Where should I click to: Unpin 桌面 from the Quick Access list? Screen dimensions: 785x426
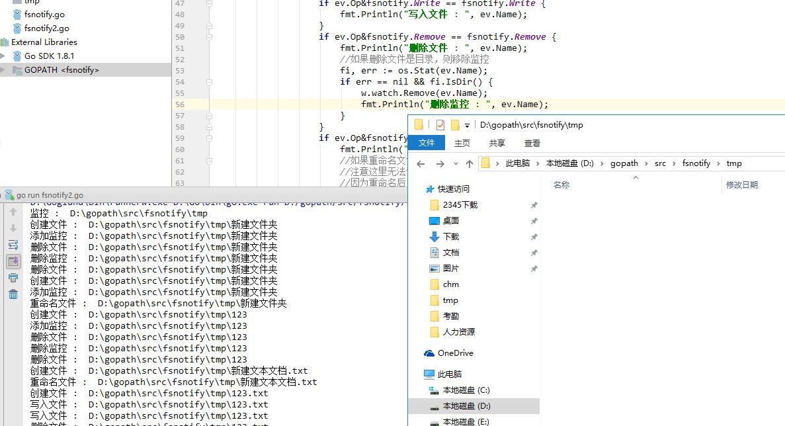[534, 221]
